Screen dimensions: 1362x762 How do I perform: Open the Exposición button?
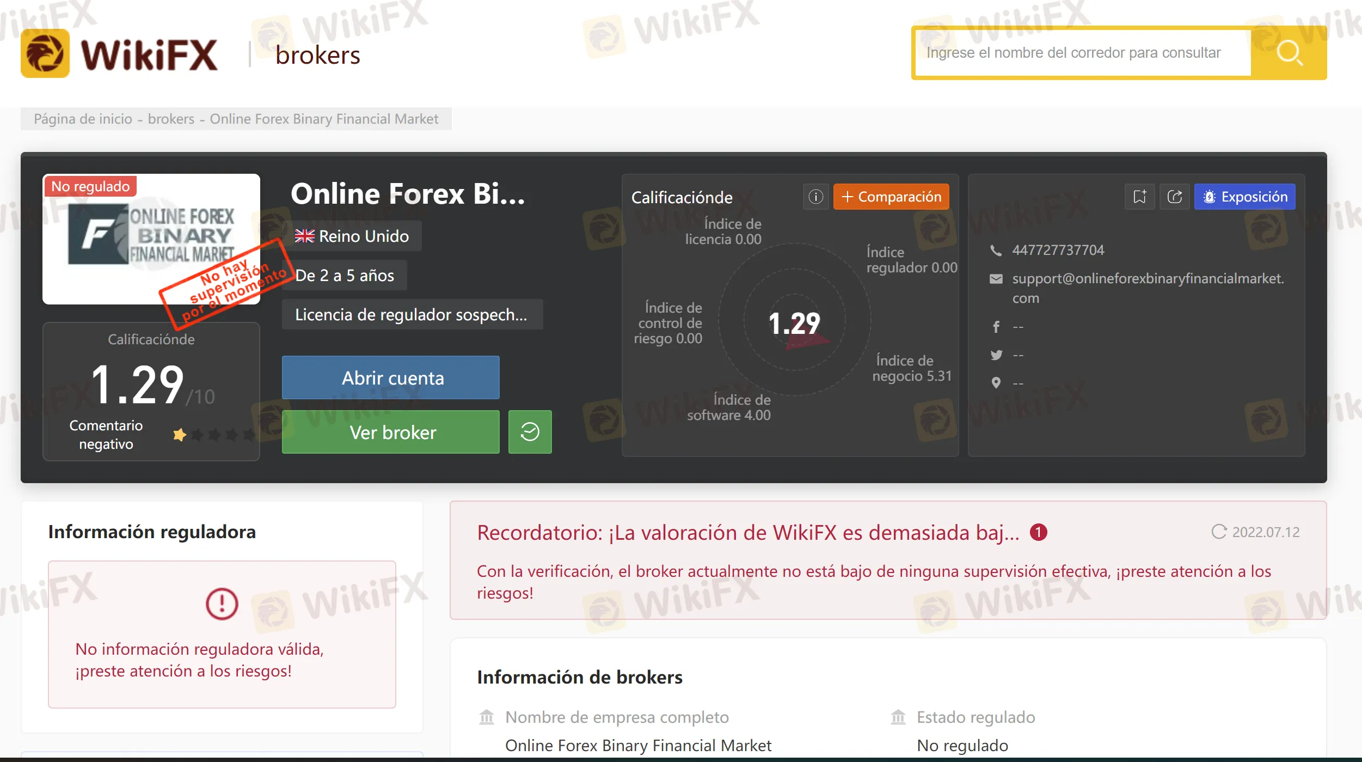point(1244,197)
